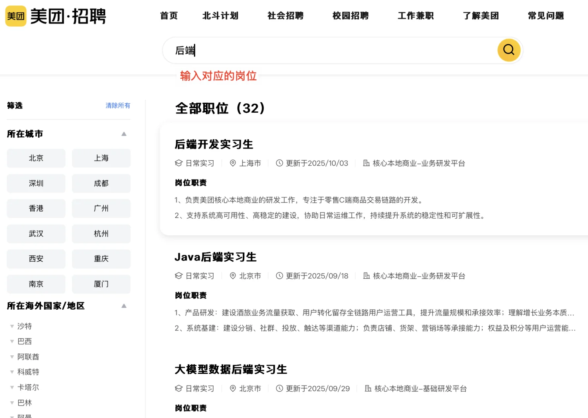Click the clock icon beside 更新于2025/09/18

tap(279, 276)
